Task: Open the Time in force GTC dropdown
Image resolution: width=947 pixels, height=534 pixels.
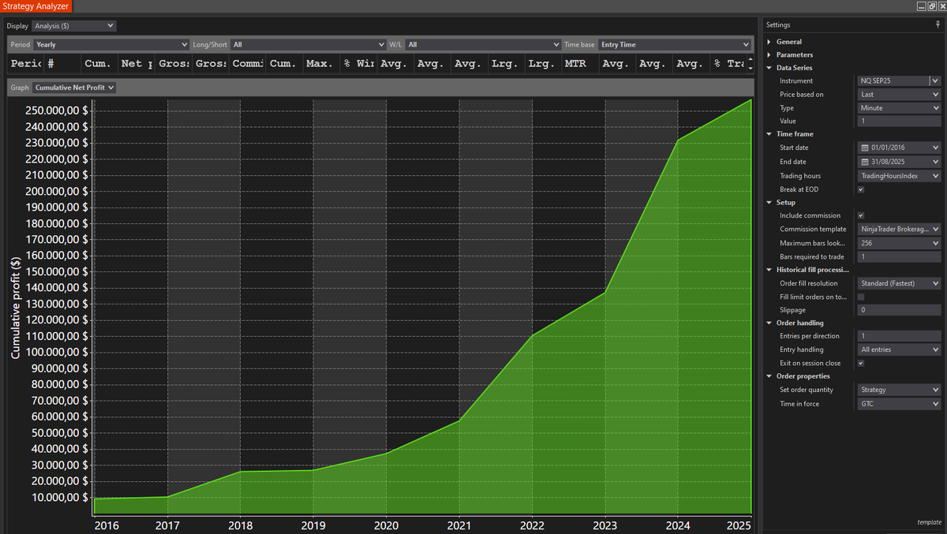Action: tap(900, 404)
